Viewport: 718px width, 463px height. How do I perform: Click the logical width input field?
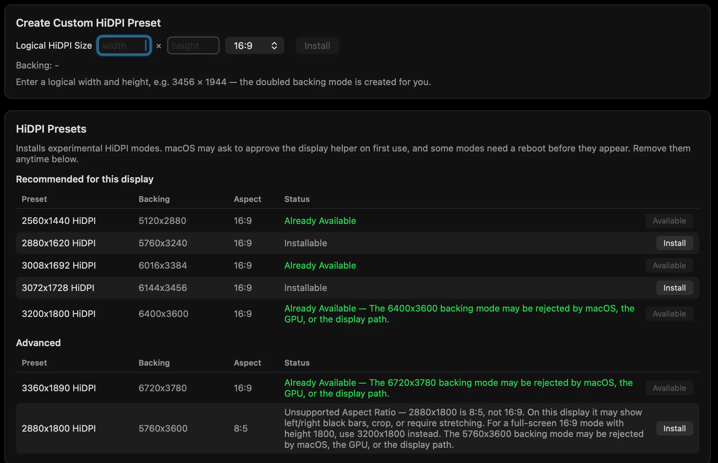(x=124, y=45)
